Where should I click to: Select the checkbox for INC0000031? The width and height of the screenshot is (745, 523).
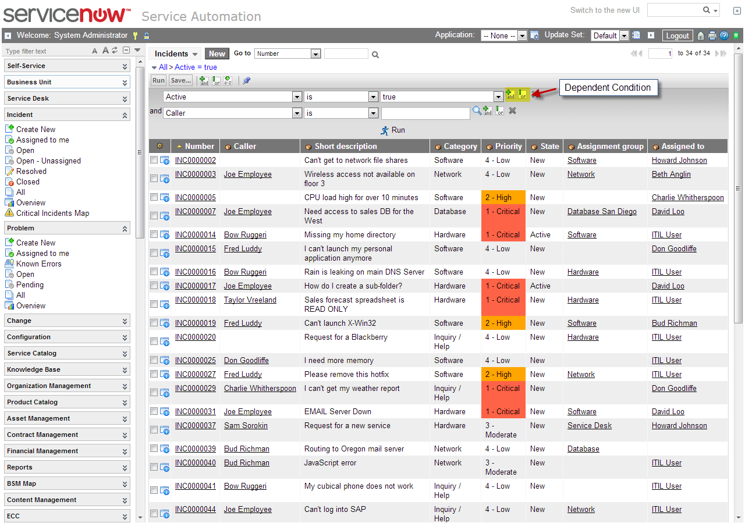(x=154, y=411)
